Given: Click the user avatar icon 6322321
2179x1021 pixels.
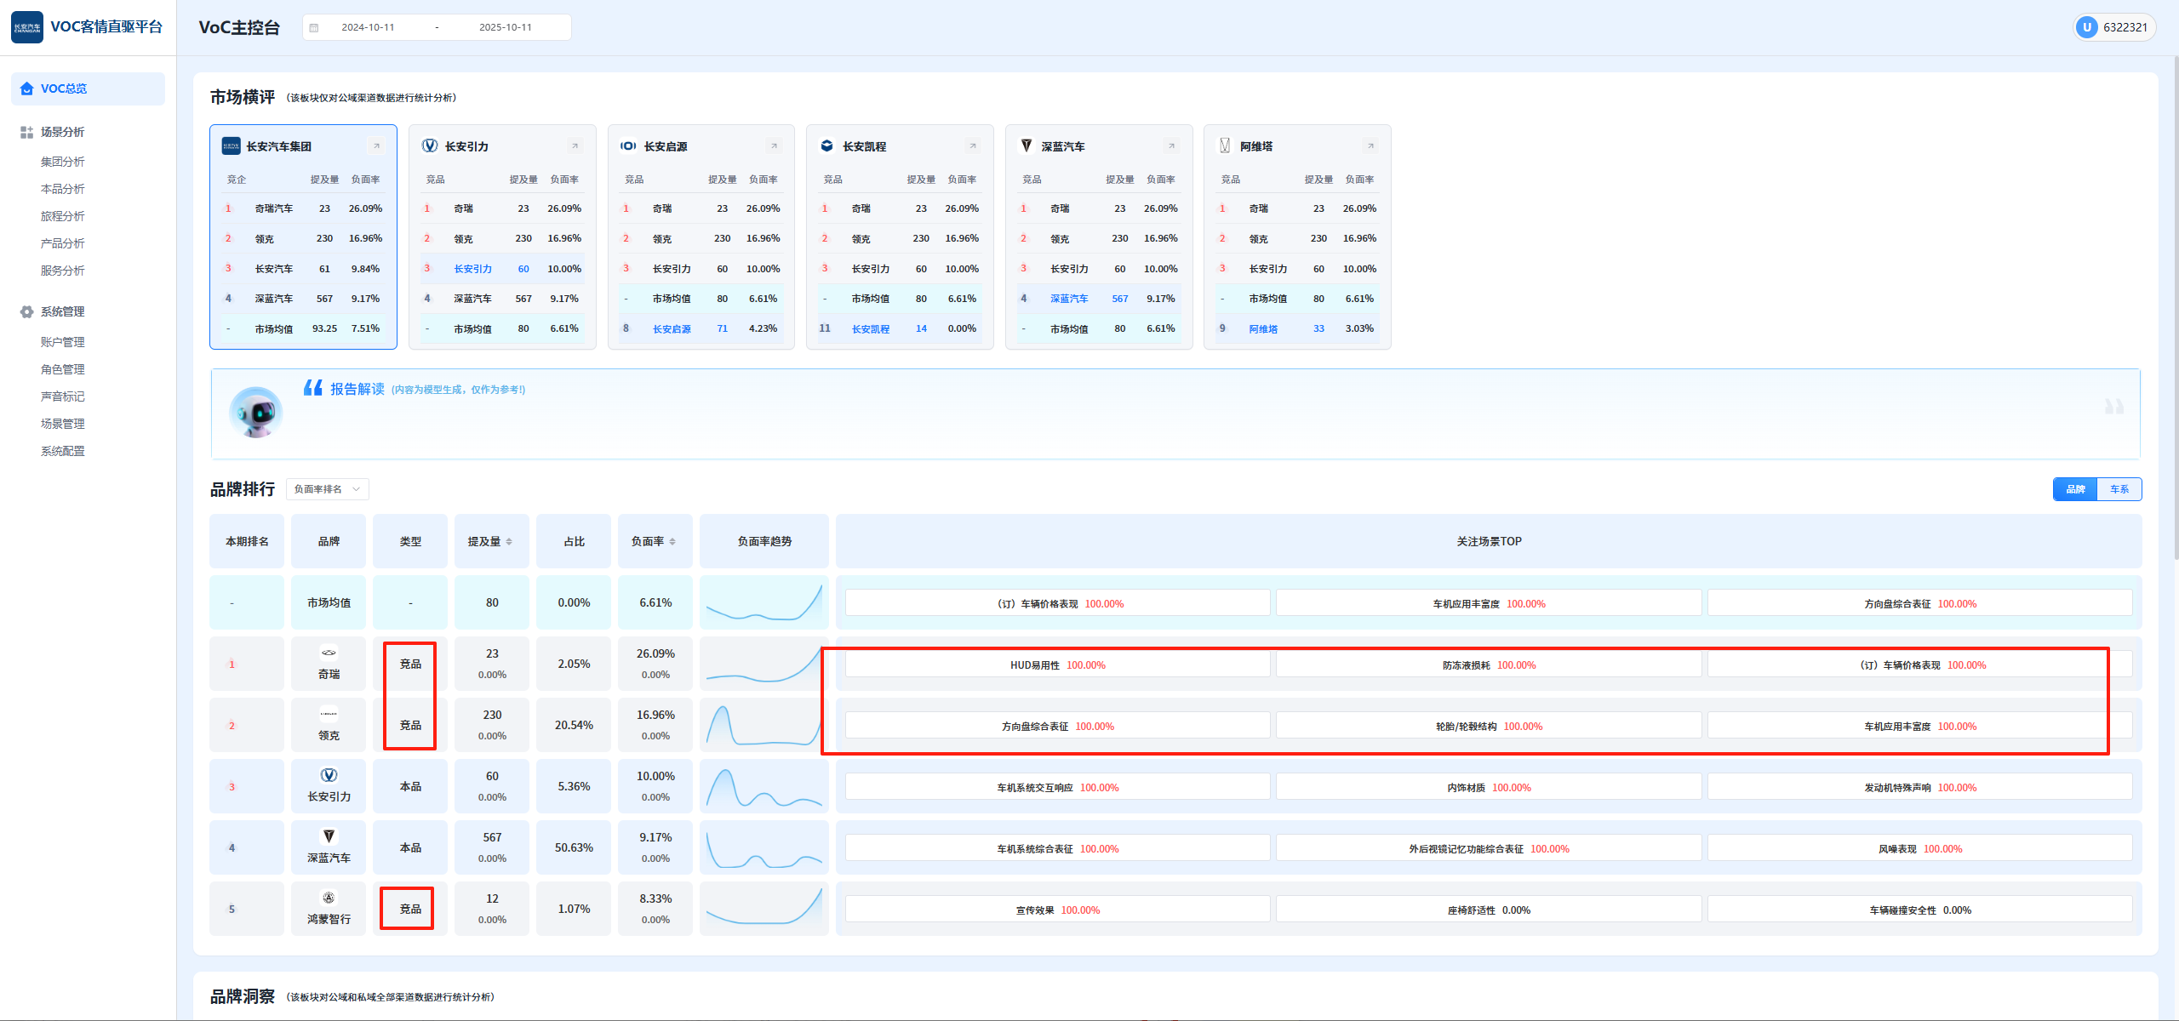Looking at the screenshot, I should click(2086, 27).
